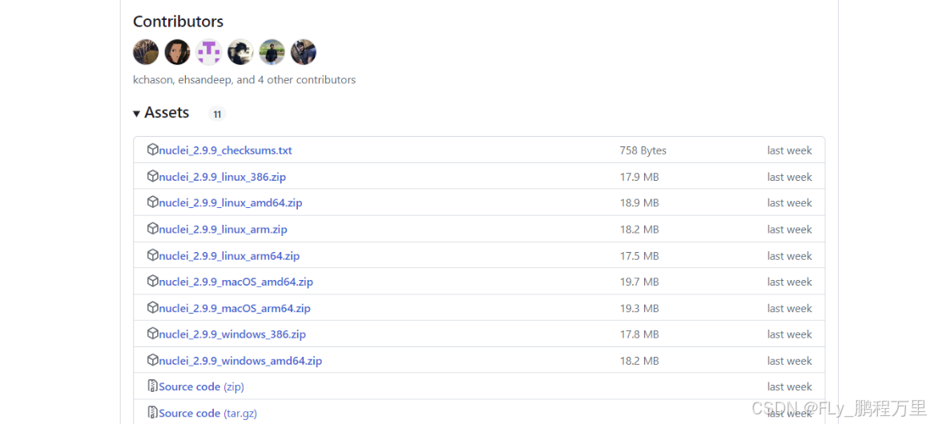This screenshot has height=424, width=930.
Task: Click package icon beside linux_386.zip
Action: 152,176
